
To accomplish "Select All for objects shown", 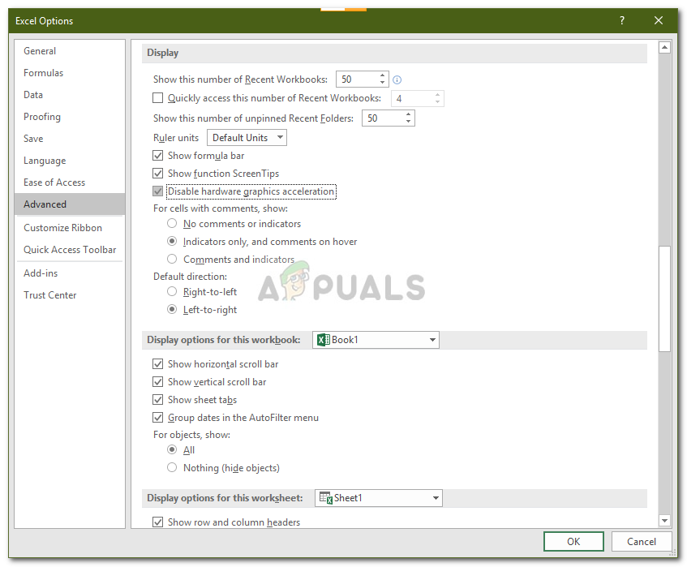I will 172,450.
